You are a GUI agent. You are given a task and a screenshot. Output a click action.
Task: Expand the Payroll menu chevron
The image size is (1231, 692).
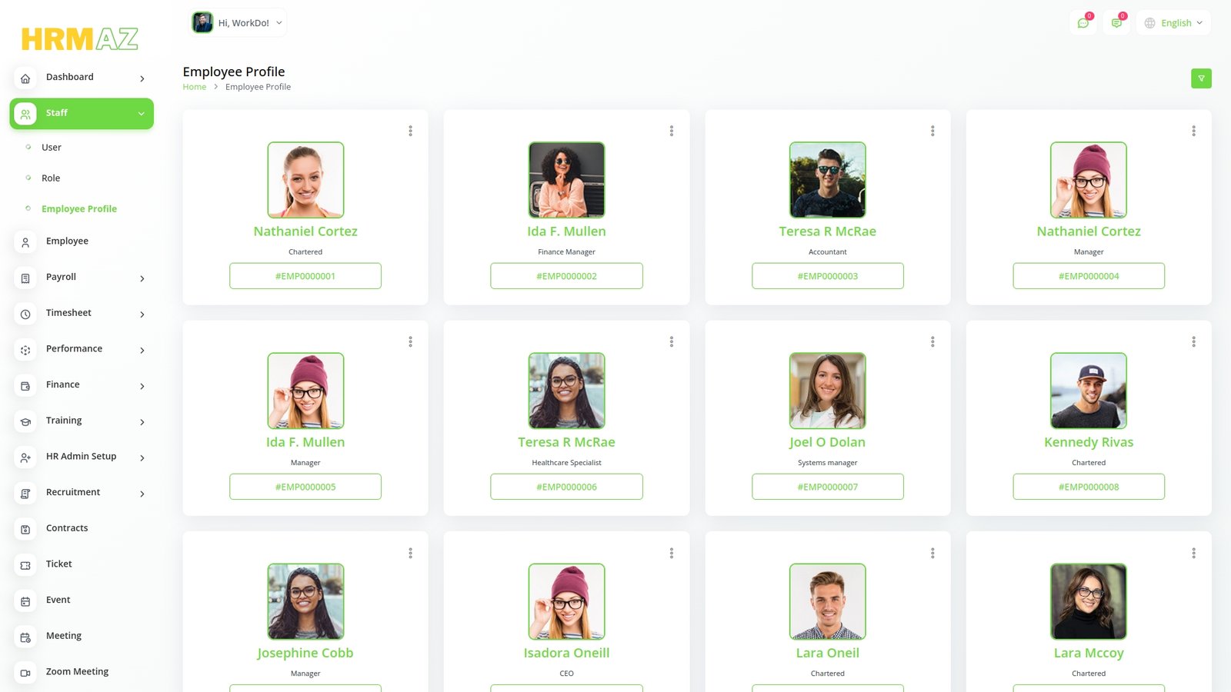click(142, 278)
